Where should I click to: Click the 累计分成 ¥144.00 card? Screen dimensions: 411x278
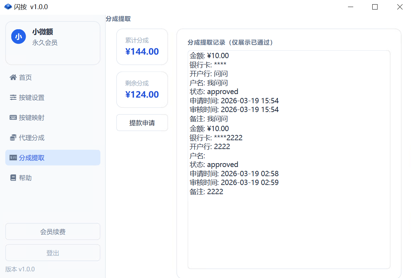click(142, 47)
